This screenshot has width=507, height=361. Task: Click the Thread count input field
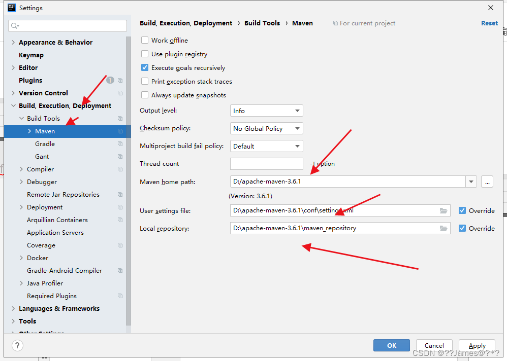pos(266,164)
